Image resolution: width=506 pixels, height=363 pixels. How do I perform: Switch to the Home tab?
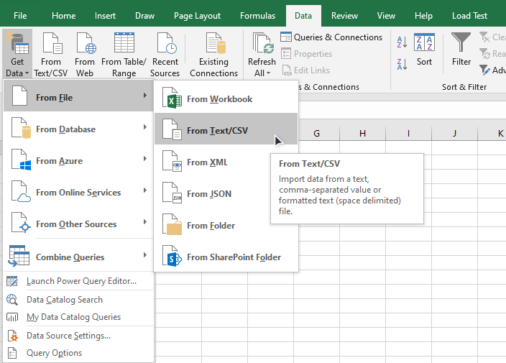(x=63, y=16)
